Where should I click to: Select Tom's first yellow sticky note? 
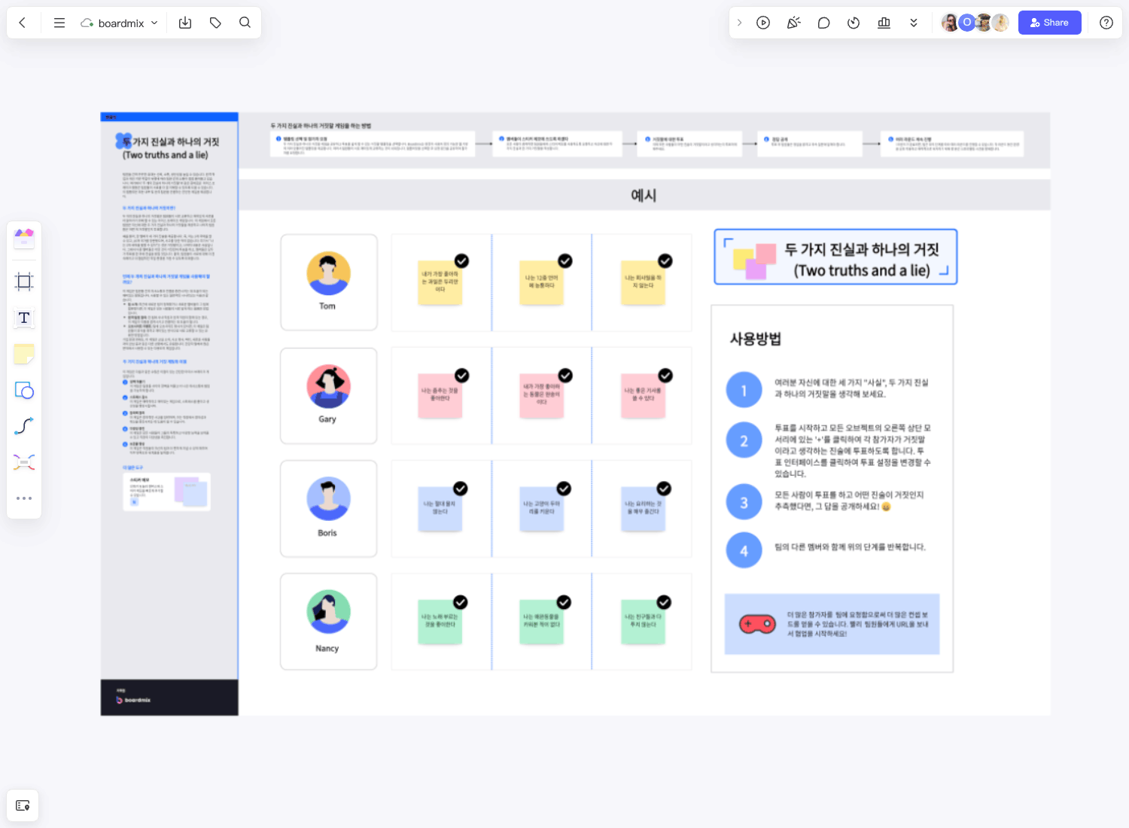pos(440,283)
